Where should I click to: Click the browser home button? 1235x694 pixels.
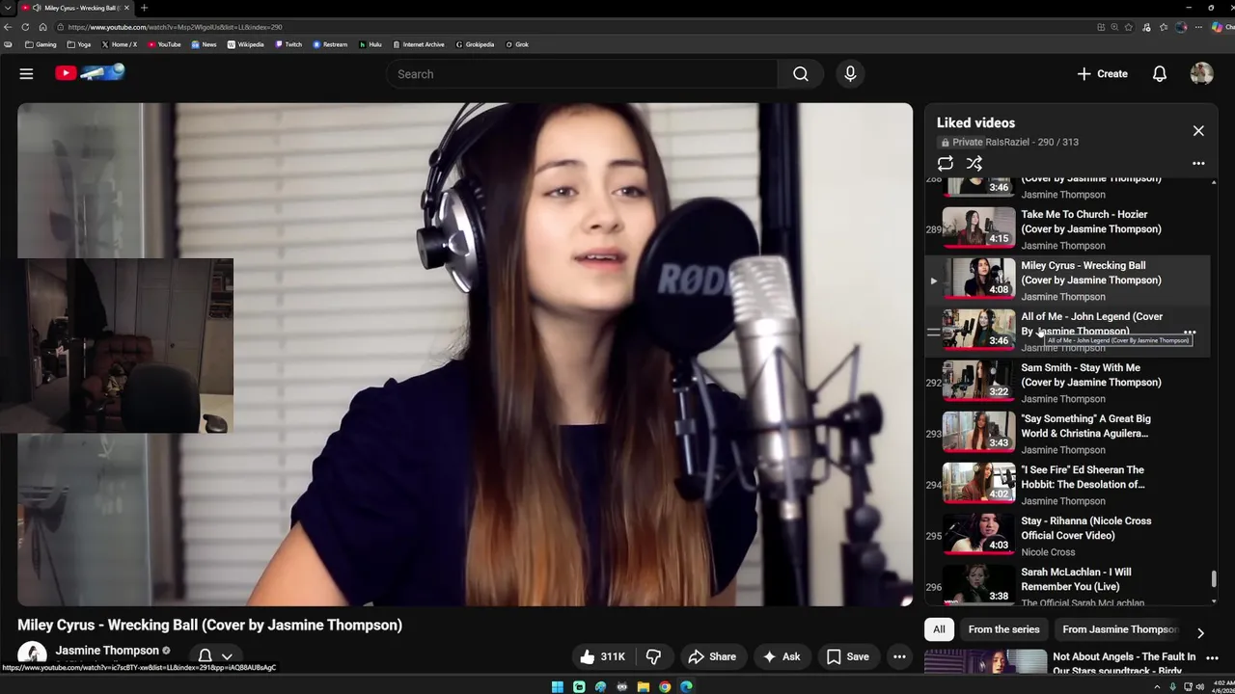click(42, 27)
